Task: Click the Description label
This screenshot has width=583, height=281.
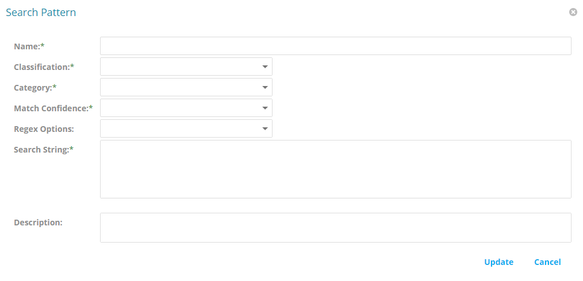Action: (38, 222)
